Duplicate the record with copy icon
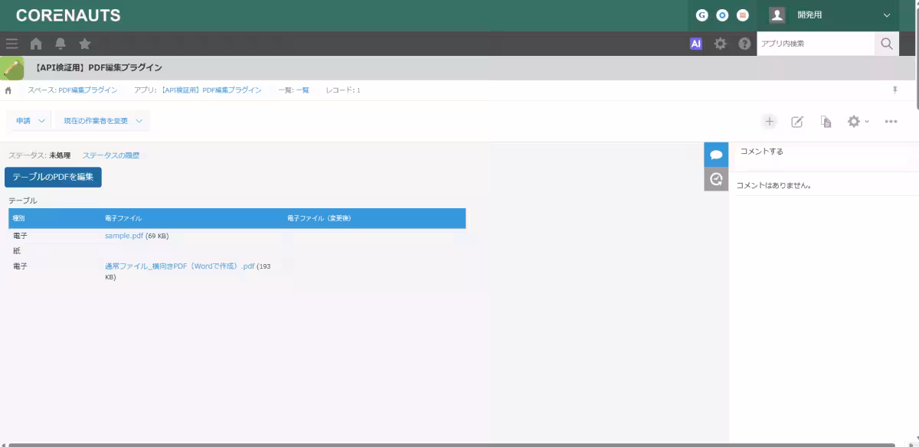The height and width of the screenshot is (447, 919). point(826,121)
